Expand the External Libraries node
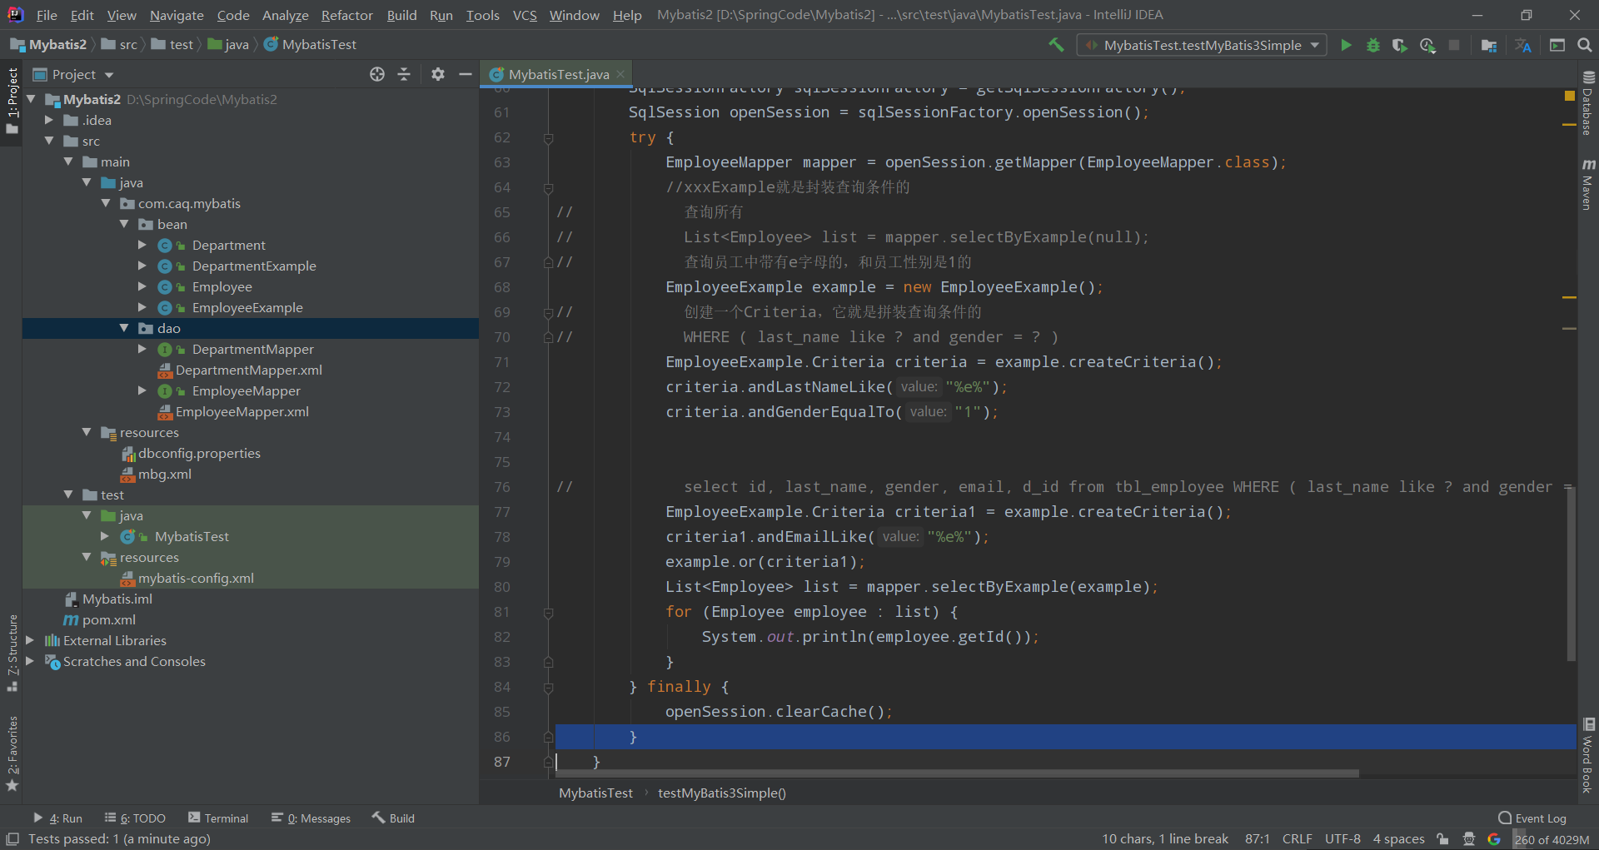1599x850 pixels. (31, 640)
